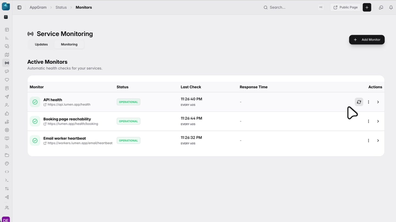
Task: Expand the API health row chevron
Action: 378,102
